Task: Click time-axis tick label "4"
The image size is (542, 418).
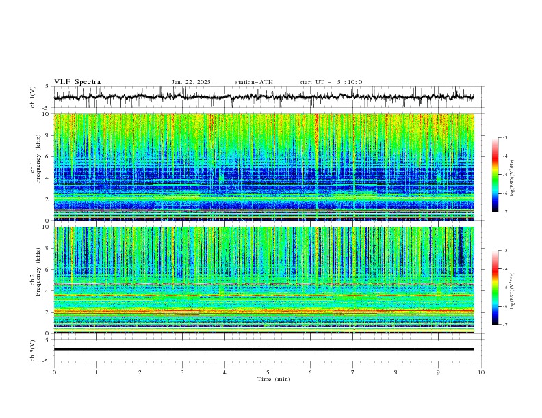Action: pyautogui.click(x=224, y=372)
